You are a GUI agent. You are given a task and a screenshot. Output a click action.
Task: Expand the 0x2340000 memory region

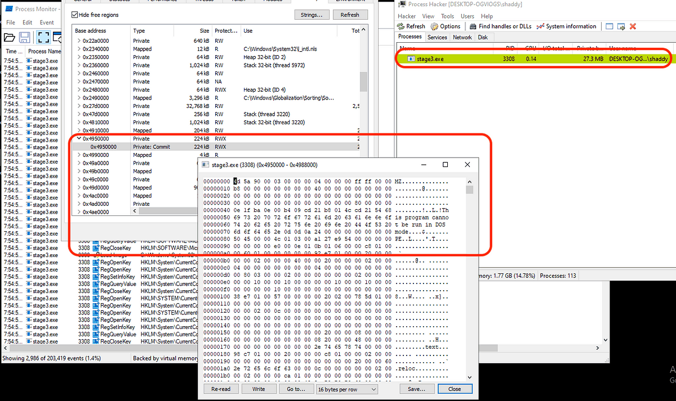click(79, 49)
